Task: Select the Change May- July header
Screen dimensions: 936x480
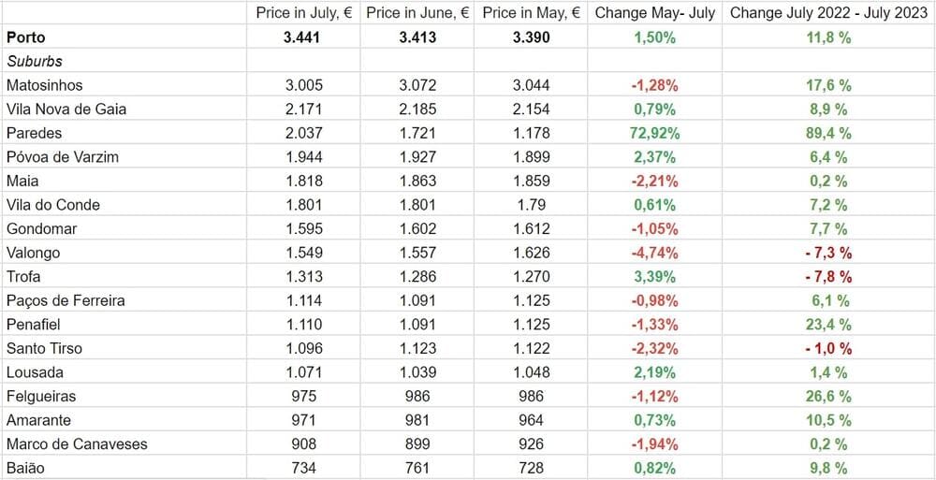Action: 653,13
